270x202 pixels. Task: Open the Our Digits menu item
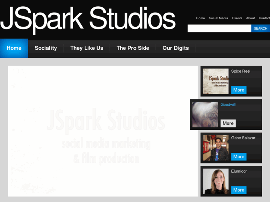point(176,48)
